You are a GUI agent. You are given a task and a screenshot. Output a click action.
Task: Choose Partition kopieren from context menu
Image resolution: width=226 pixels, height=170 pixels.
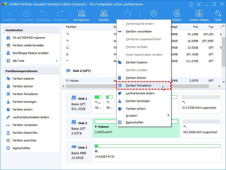pyautogui.click(x=144, y=62)
